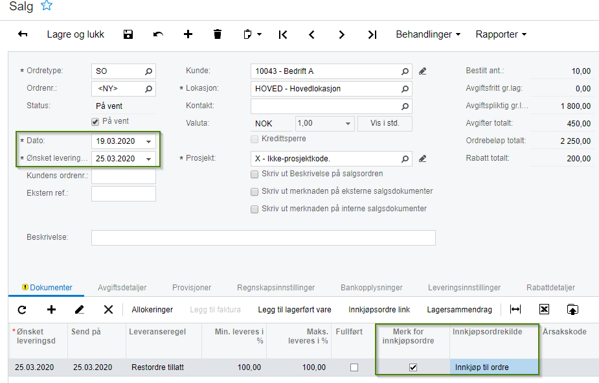Enable Skriv ut Beskrivelse på salgsordren
Screen dimensions: 599x383
tap(254, 174)
